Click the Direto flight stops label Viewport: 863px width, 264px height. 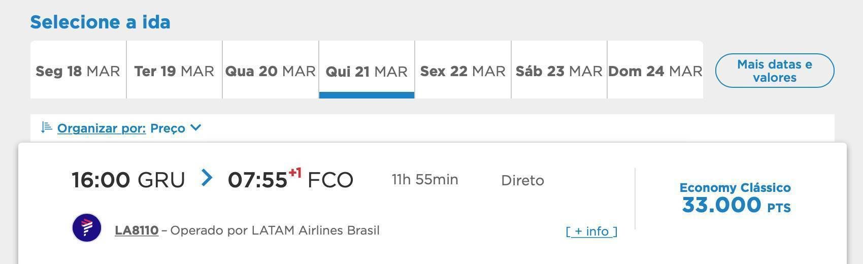coord(522,180)
